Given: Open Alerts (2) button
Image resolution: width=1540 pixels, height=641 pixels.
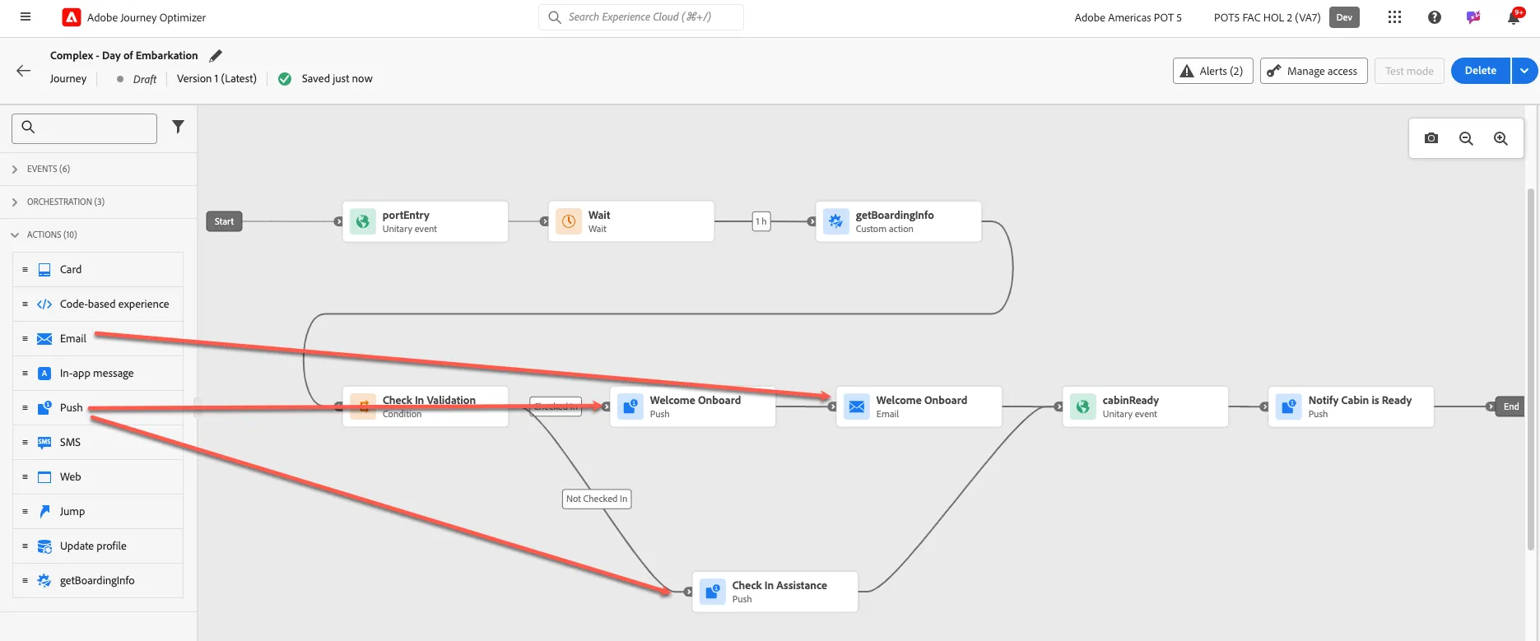Looking at the screenshot, I should click(x=1213, y=71).
